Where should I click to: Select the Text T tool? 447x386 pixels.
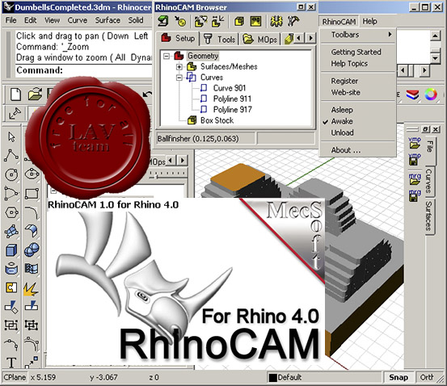click(11, 363)
